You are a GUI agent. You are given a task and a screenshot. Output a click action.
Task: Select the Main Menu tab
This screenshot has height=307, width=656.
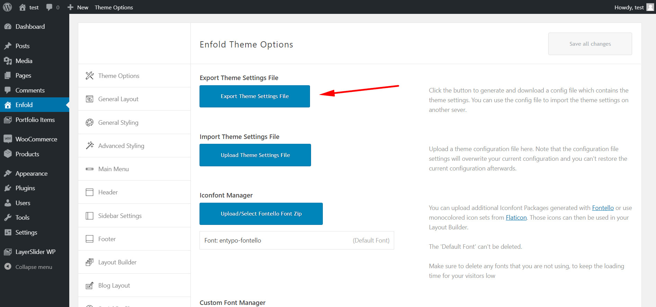134,169
